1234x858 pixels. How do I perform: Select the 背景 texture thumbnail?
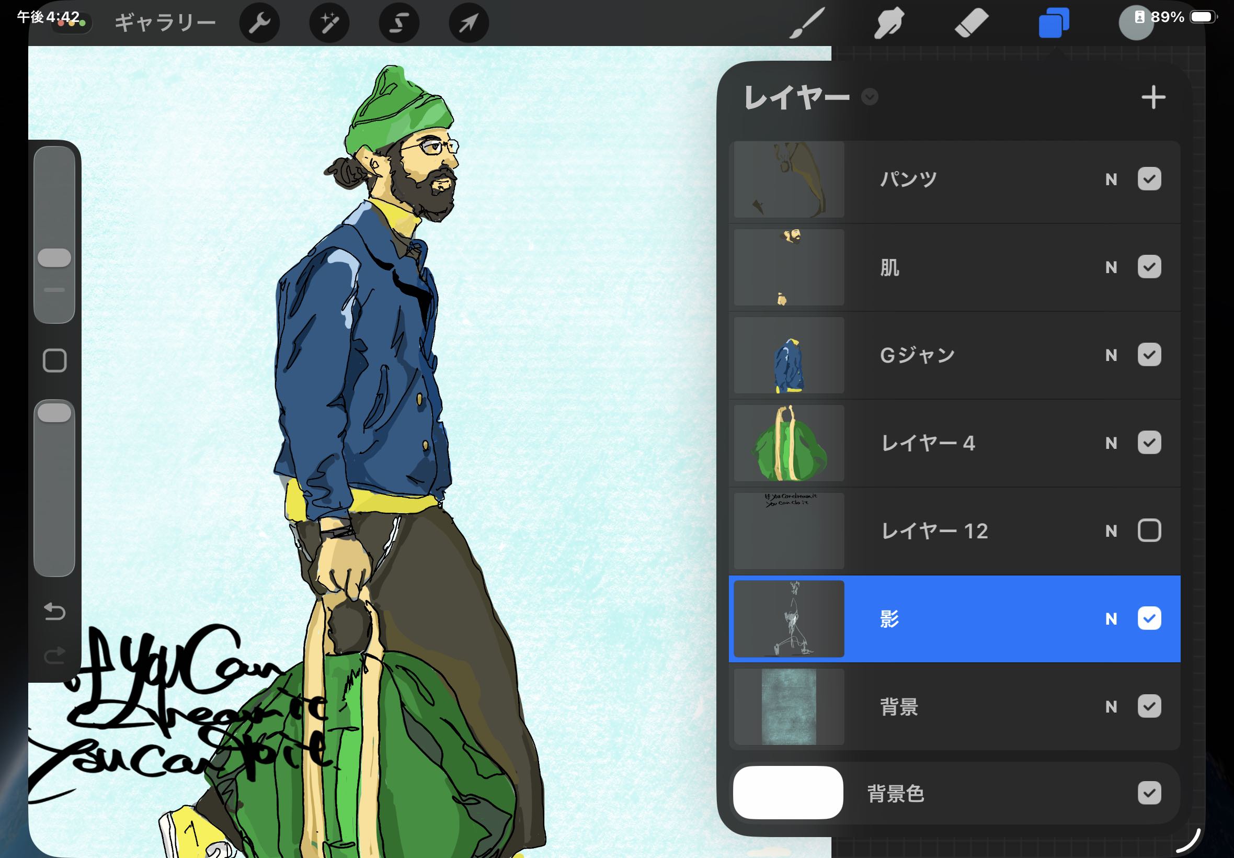point(789,707)
